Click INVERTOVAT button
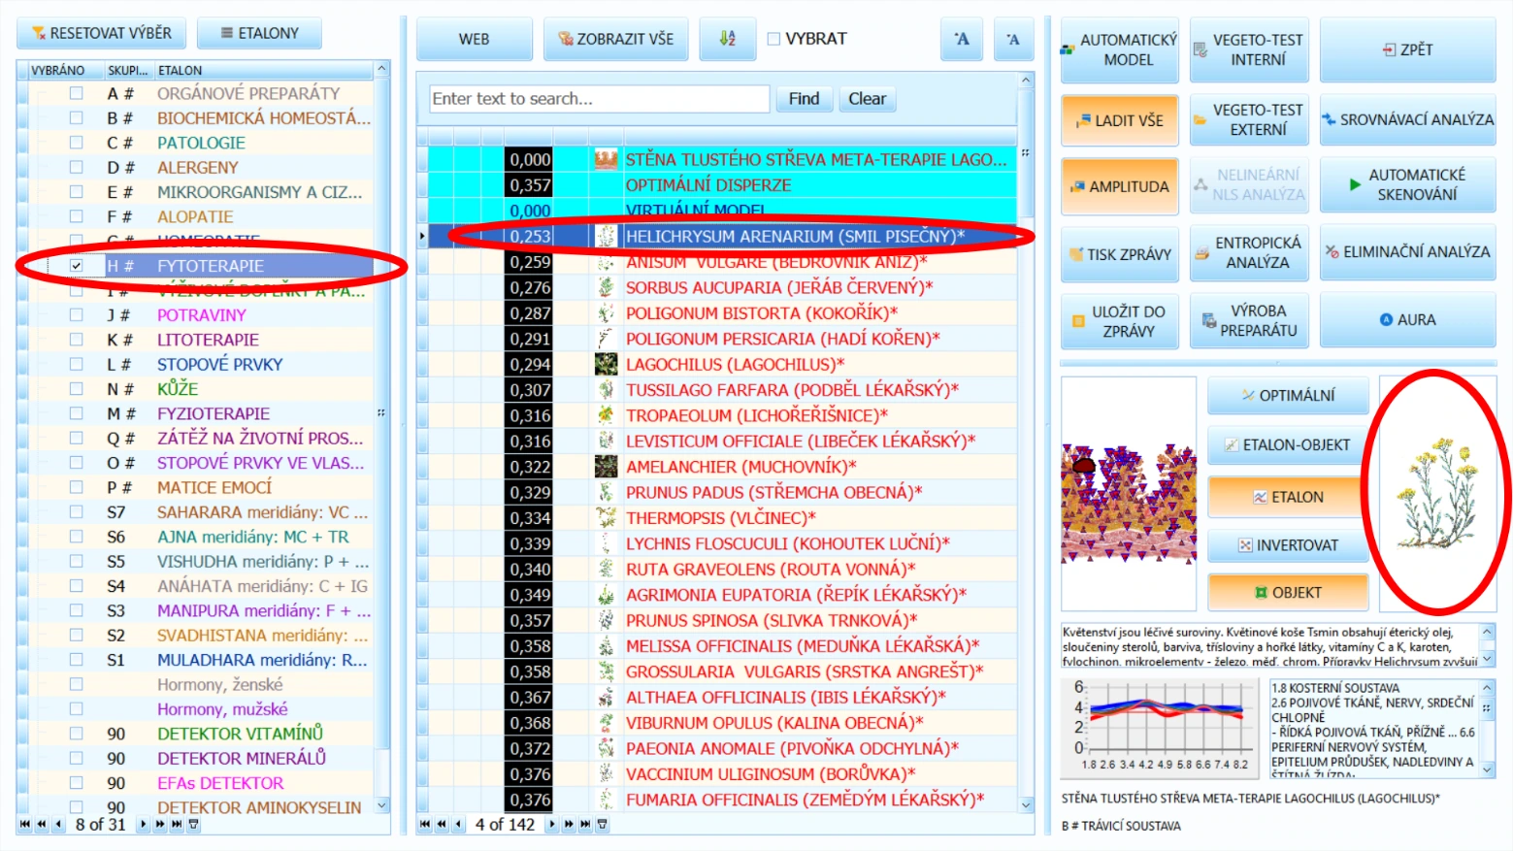Viewport: 1513px width, 851px height. 1288,545
